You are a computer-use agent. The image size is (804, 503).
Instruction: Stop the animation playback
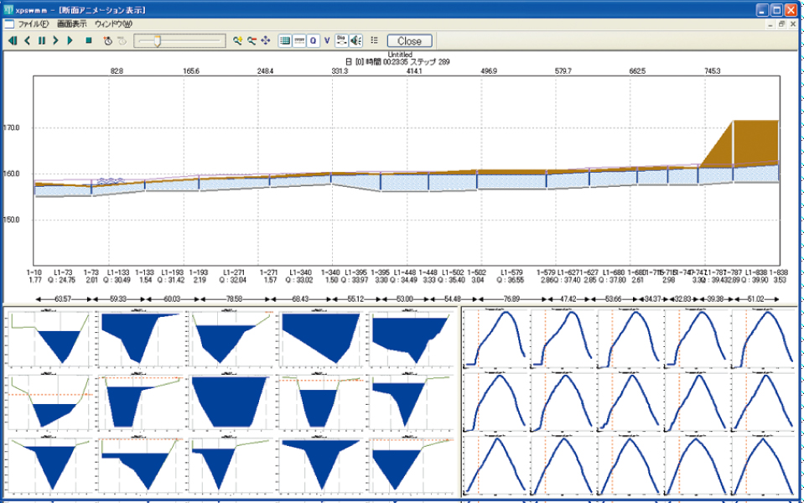click(x=89, y=40)
